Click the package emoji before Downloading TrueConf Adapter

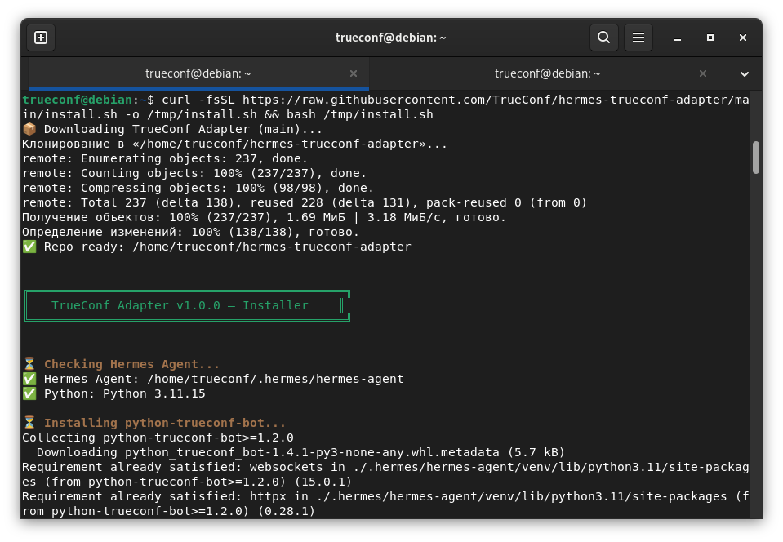click(29, 129)
